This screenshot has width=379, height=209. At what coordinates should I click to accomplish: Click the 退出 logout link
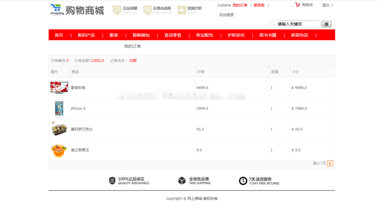click(326, 5)
